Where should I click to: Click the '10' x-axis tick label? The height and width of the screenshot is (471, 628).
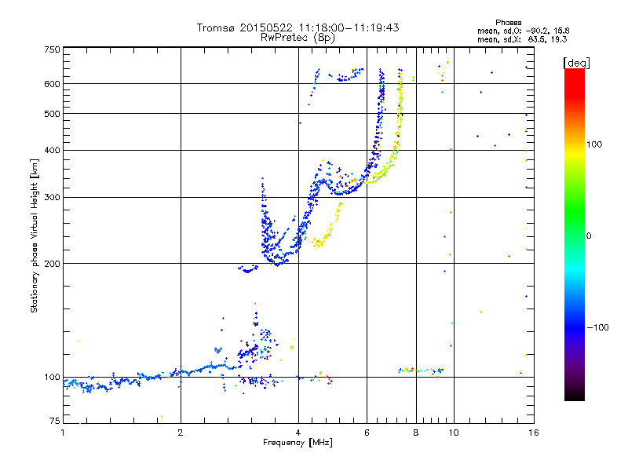454,433
